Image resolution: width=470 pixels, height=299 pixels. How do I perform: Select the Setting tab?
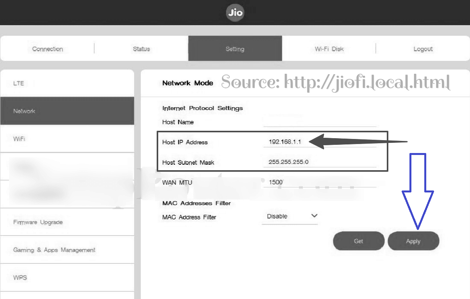pyautogui.click(x=235, y=49)
